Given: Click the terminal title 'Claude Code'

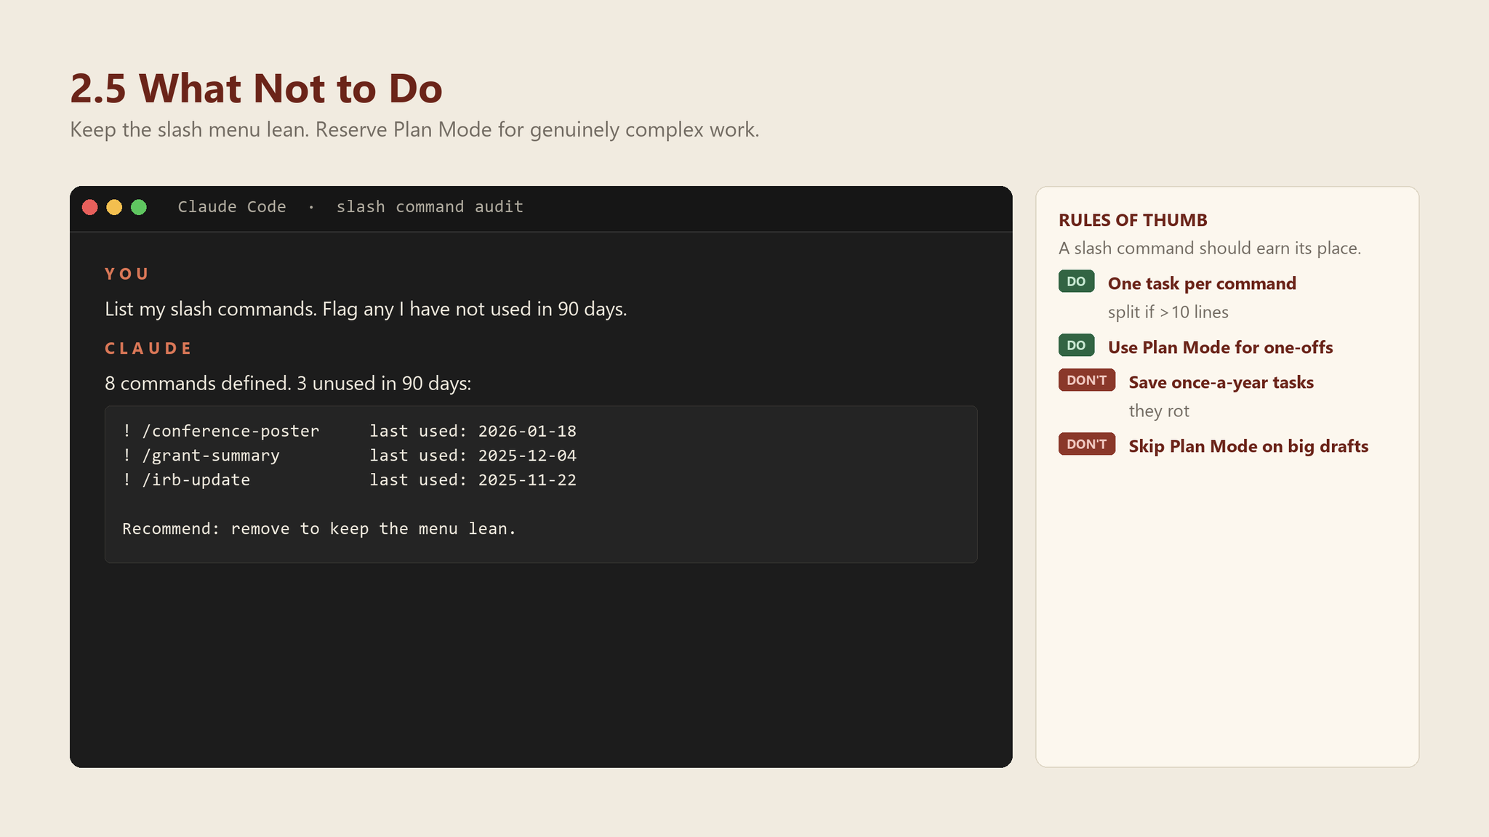Looking at the screenshot, I should (232, 207).
